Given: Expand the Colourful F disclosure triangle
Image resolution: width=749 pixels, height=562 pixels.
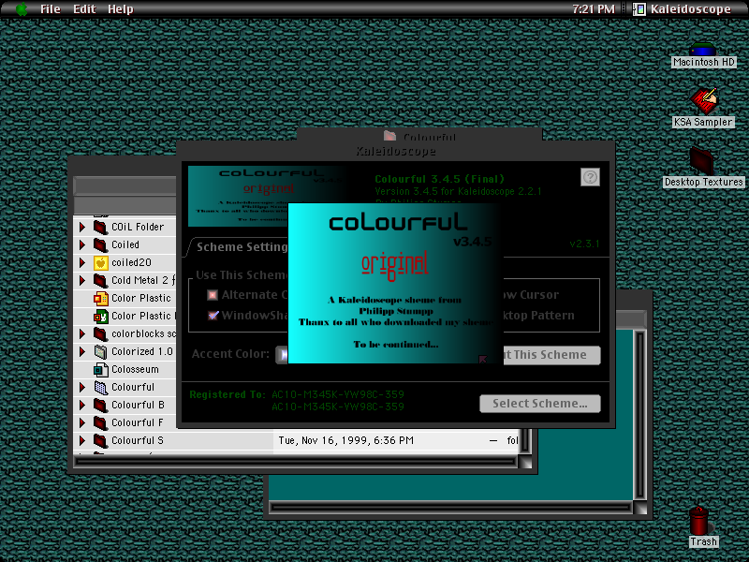Looking at the screenshot, I should point(82,423).
